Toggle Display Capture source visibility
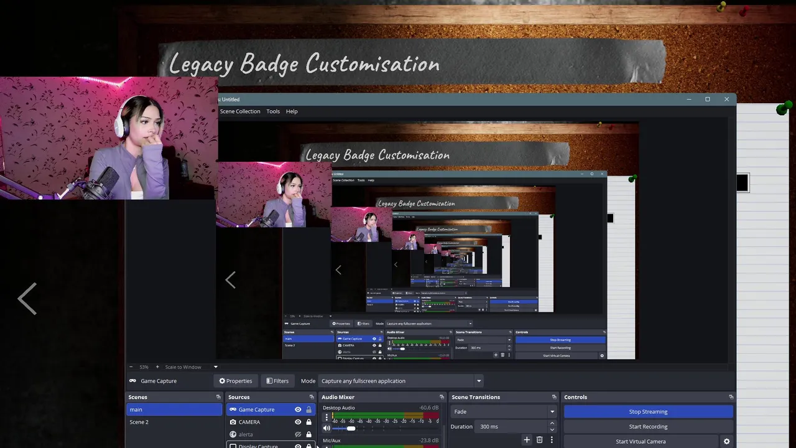Viewport: 796px width, 448px height. [298, 446]
